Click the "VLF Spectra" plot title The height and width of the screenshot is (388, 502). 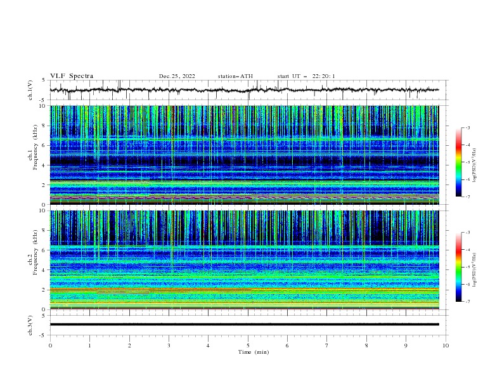pyautogui.click(x=72, y=76)
